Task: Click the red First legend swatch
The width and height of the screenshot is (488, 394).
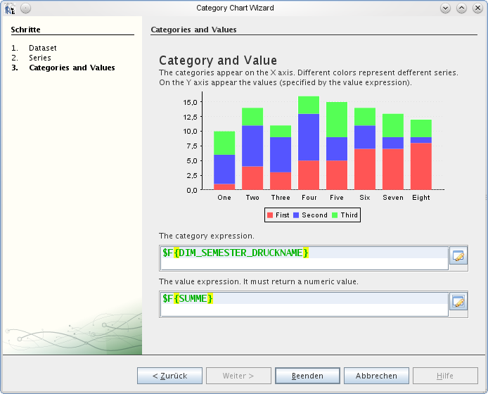Action: pyautogui.click(x=270, y=215)
